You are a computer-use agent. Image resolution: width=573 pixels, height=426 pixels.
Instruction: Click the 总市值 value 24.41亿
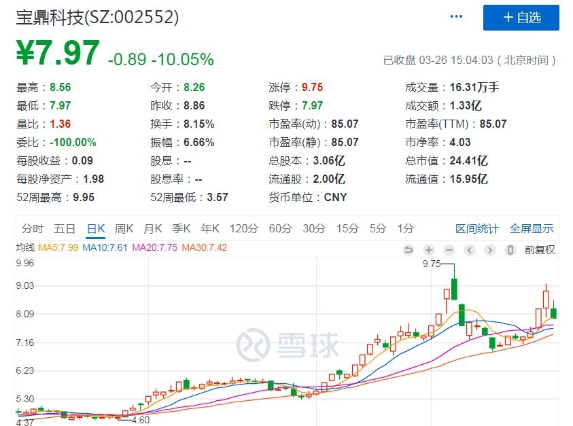(x=468, y=160)
